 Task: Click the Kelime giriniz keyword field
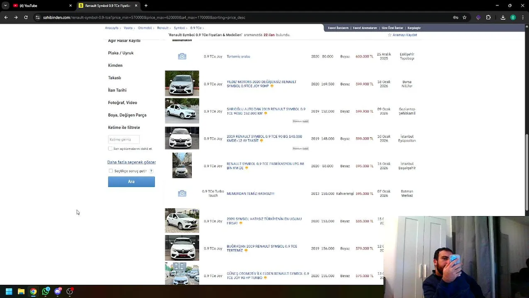click(x=124, y=139)
